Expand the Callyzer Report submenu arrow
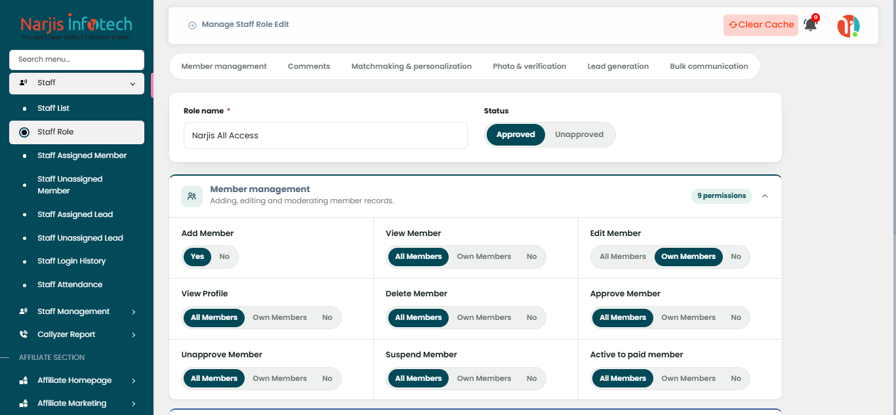Viewport: 896px width, 415px height. tap(133, 335)
